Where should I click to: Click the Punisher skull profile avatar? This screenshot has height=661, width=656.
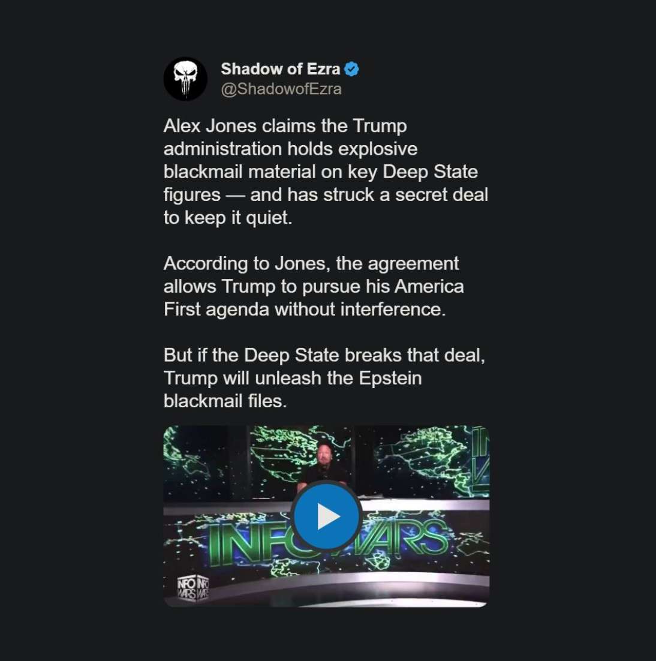(x=185, y=79)
